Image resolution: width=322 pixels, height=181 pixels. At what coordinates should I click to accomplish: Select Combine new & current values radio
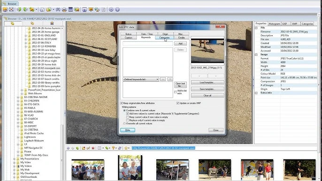[124, 110]
